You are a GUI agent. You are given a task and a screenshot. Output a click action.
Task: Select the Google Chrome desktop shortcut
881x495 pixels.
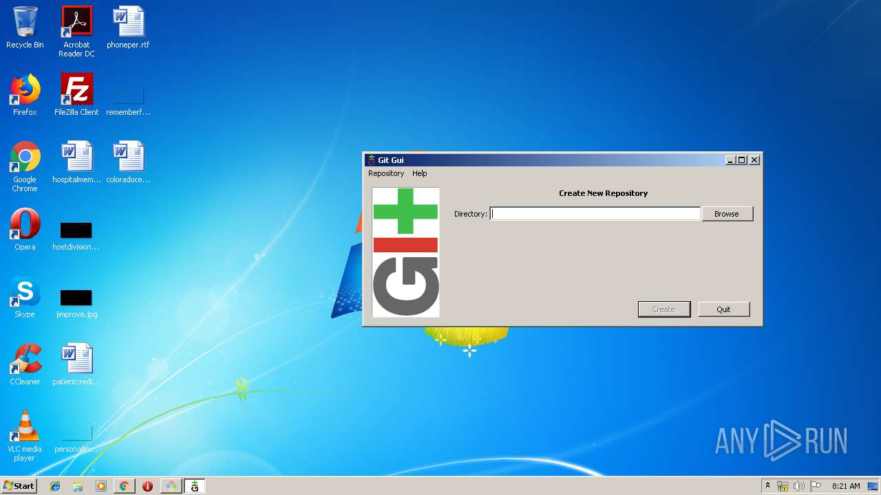click(x=25, y=166)
